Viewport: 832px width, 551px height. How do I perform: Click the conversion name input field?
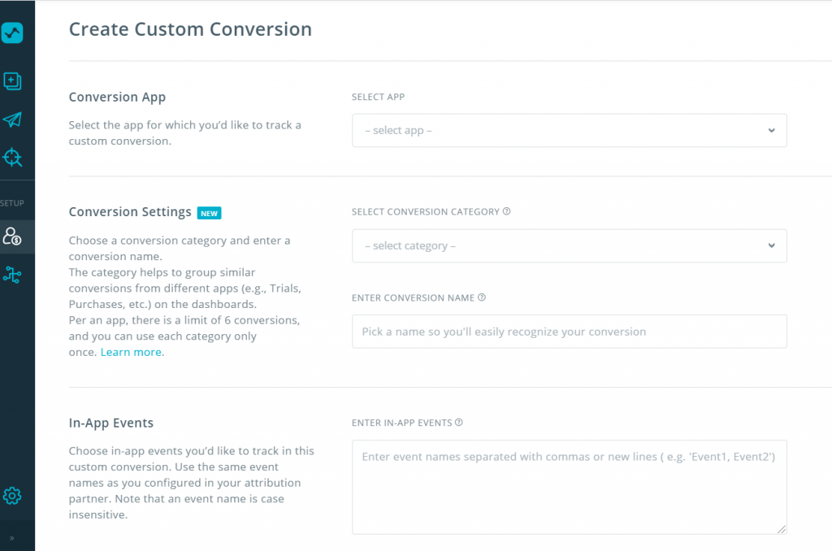tap(569, 332)
